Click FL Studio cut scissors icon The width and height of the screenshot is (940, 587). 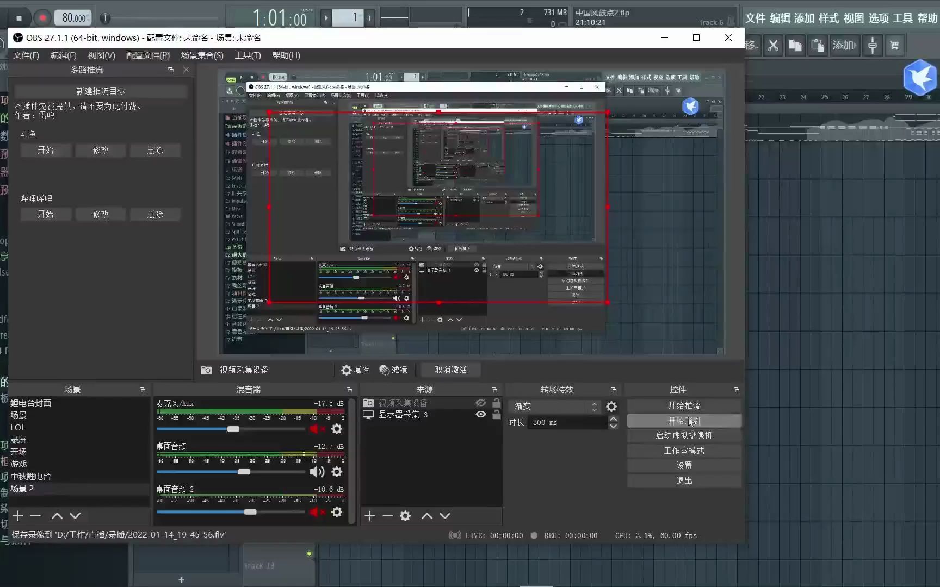pos(773,45)
